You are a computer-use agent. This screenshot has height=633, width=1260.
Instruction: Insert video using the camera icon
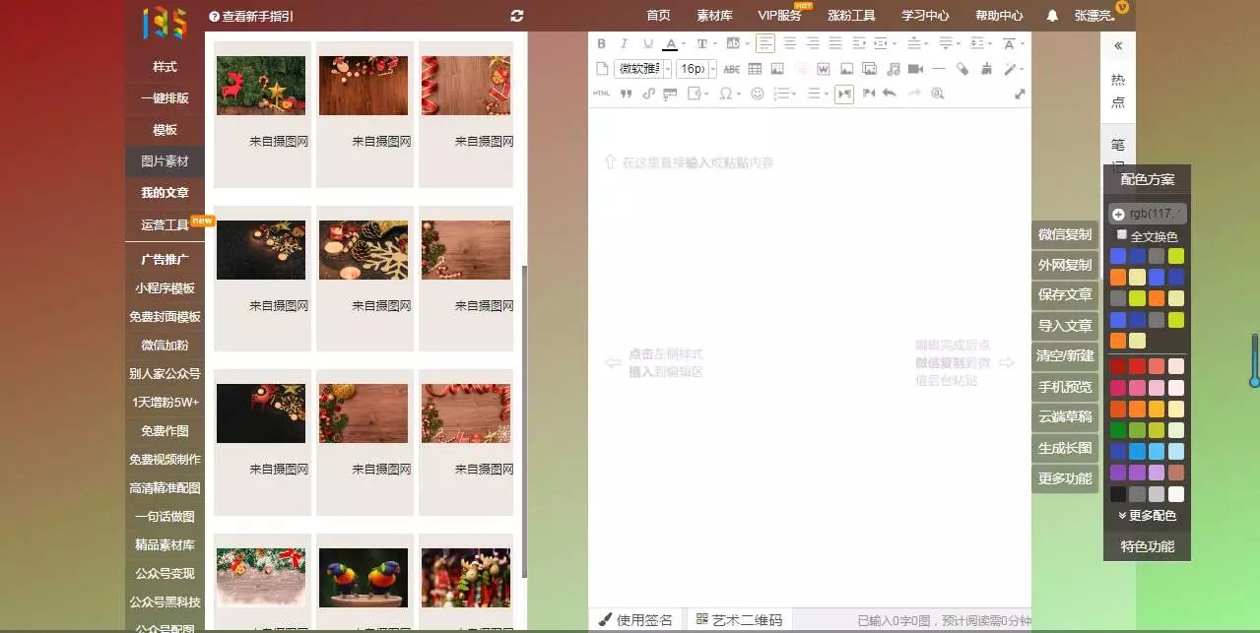coord(914,68)
